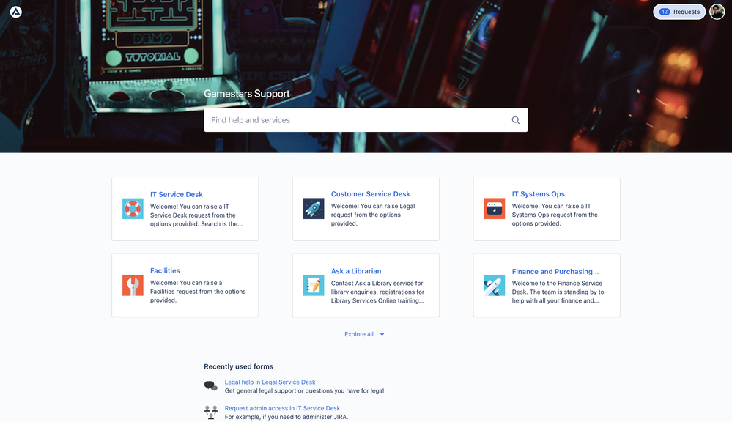This screenshot has height=422, width=732.
Task: Click the Finance and Purchasing airplane icon
Action: (x=495, y=285)
